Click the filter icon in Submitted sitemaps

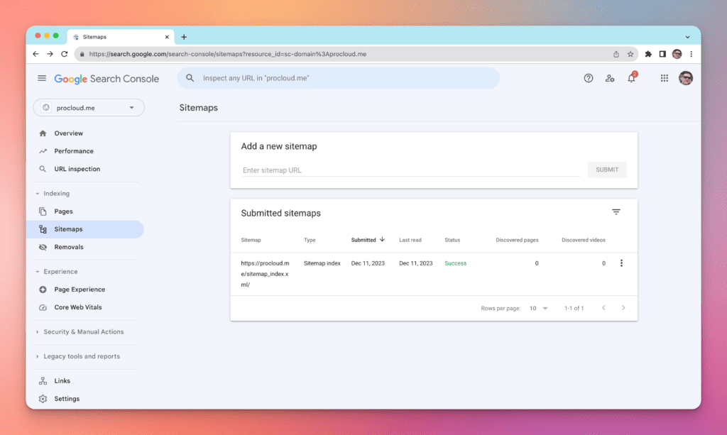616,212
